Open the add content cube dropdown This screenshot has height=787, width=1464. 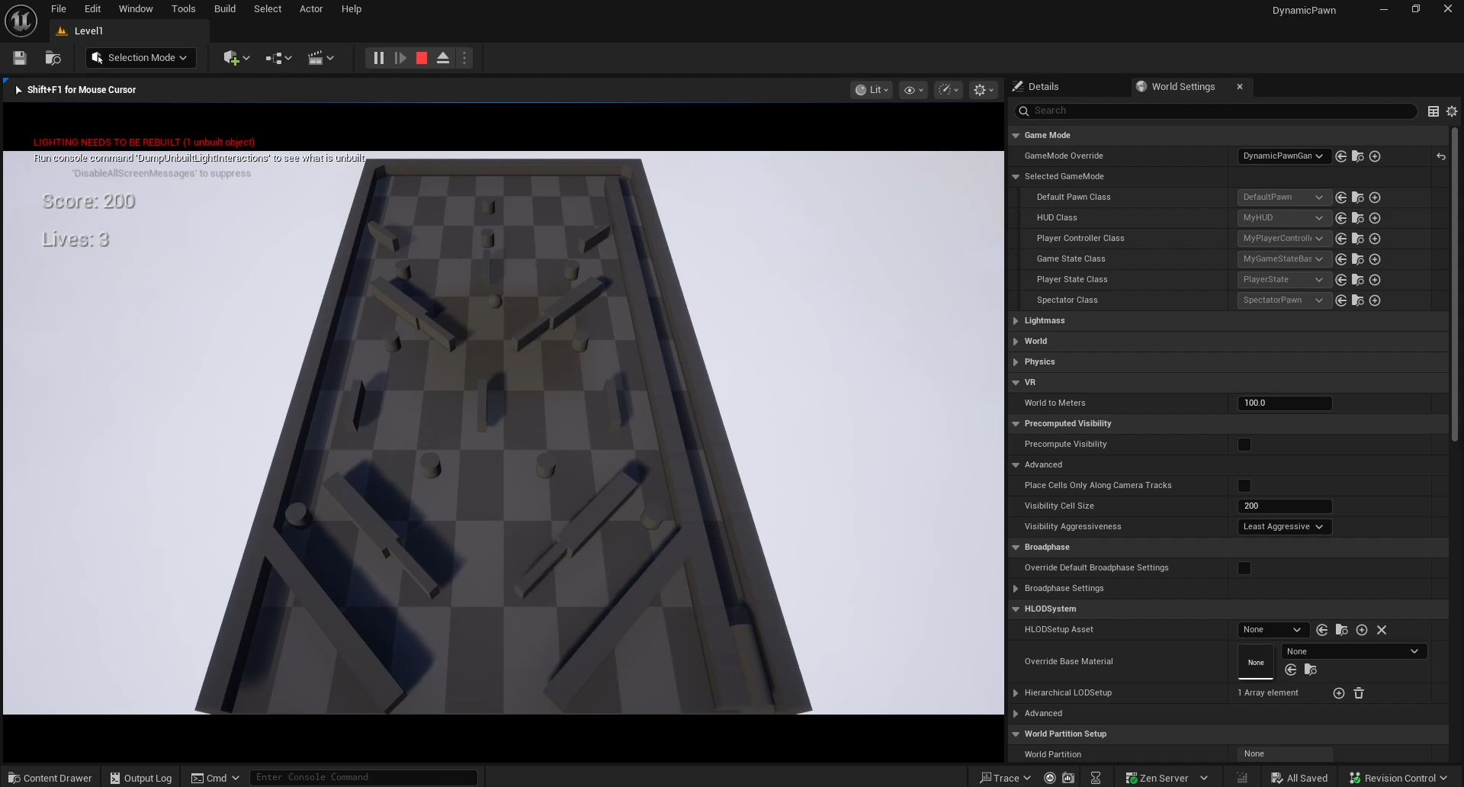pyautogui.click(x=236, y=58)
